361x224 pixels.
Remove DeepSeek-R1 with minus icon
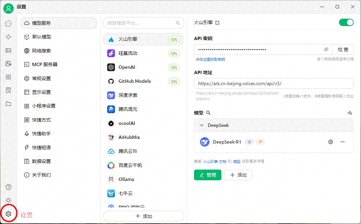point(343,142)
